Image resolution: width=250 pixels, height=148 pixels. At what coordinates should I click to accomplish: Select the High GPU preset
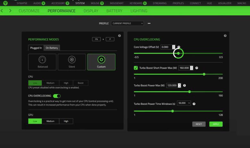click(x=66, y=121)
